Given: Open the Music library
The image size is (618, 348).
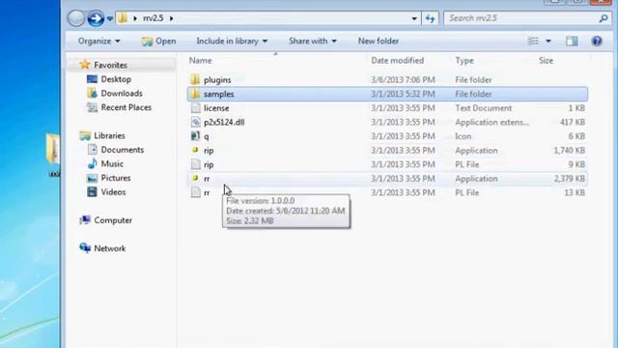Looking at the screenshot, I should tap(112, 163).
